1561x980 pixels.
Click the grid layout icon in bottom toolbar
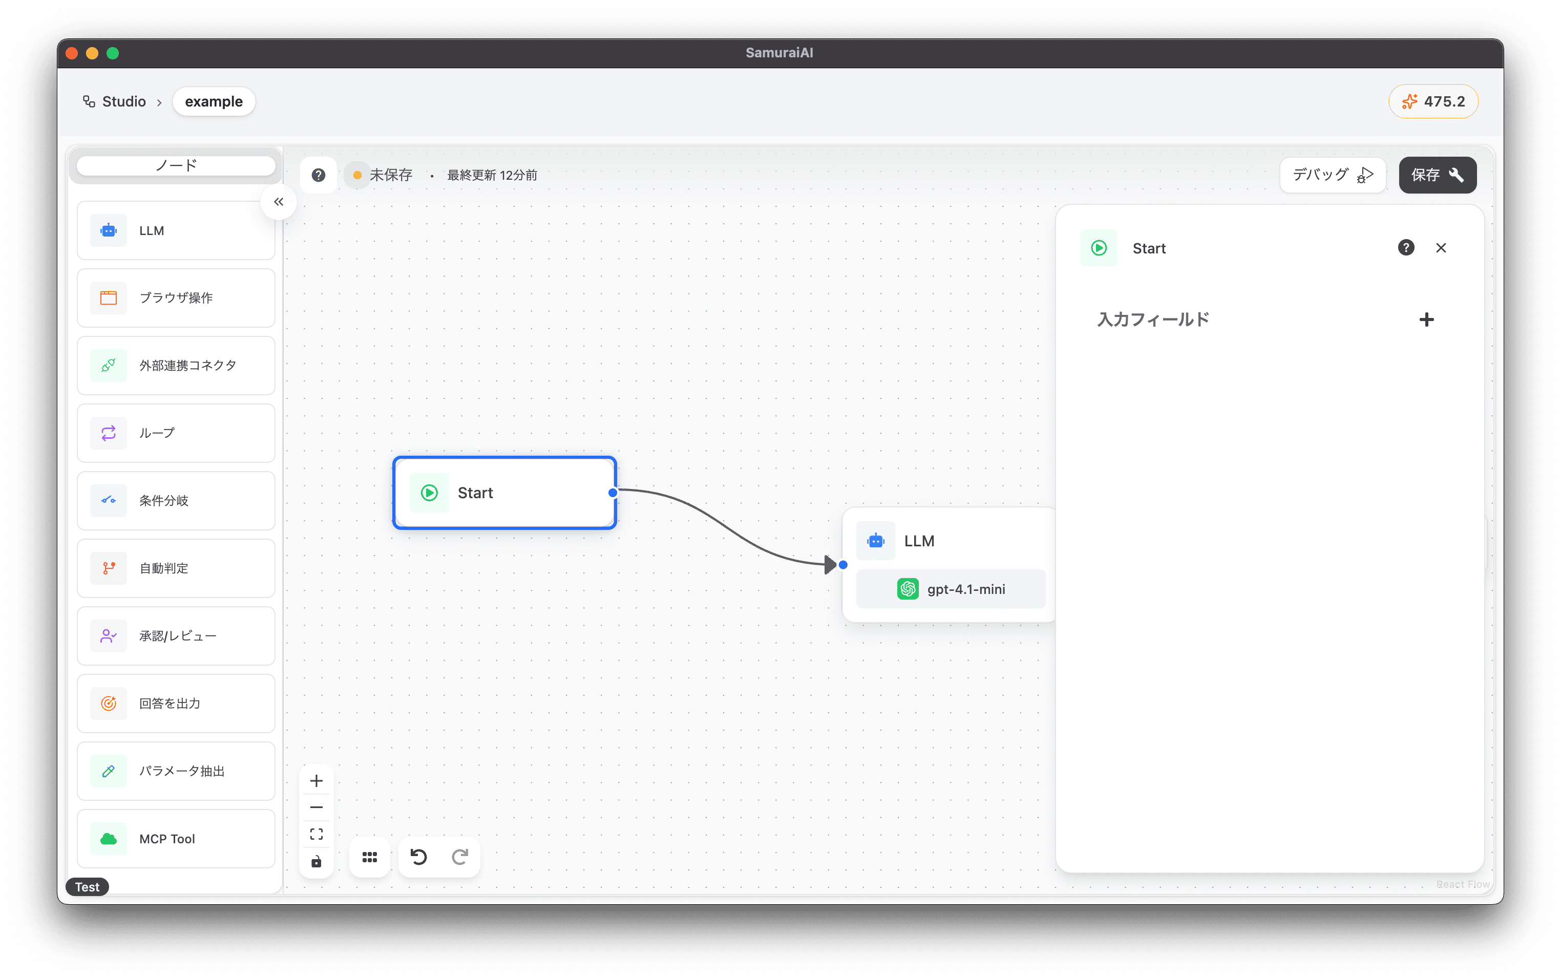[x=369, y=857]
